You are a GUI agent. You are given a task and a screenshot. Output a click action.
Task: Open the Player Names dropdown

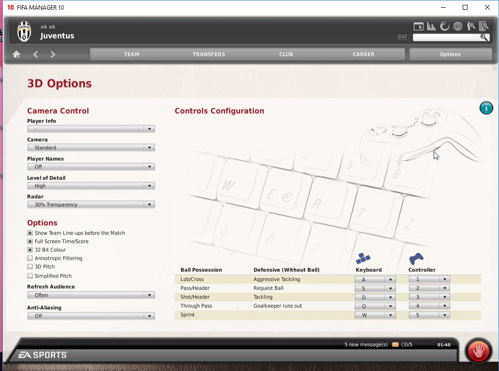pos(91,167)
